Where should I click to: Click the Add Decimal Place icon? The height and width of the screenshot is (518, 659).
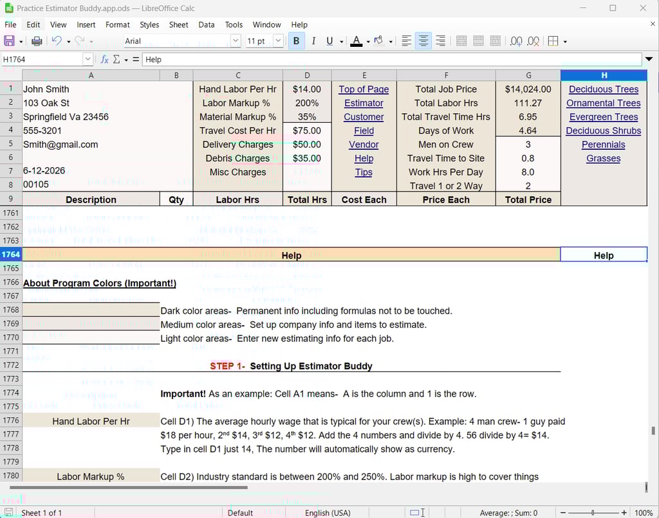click(x=515, y=40)
